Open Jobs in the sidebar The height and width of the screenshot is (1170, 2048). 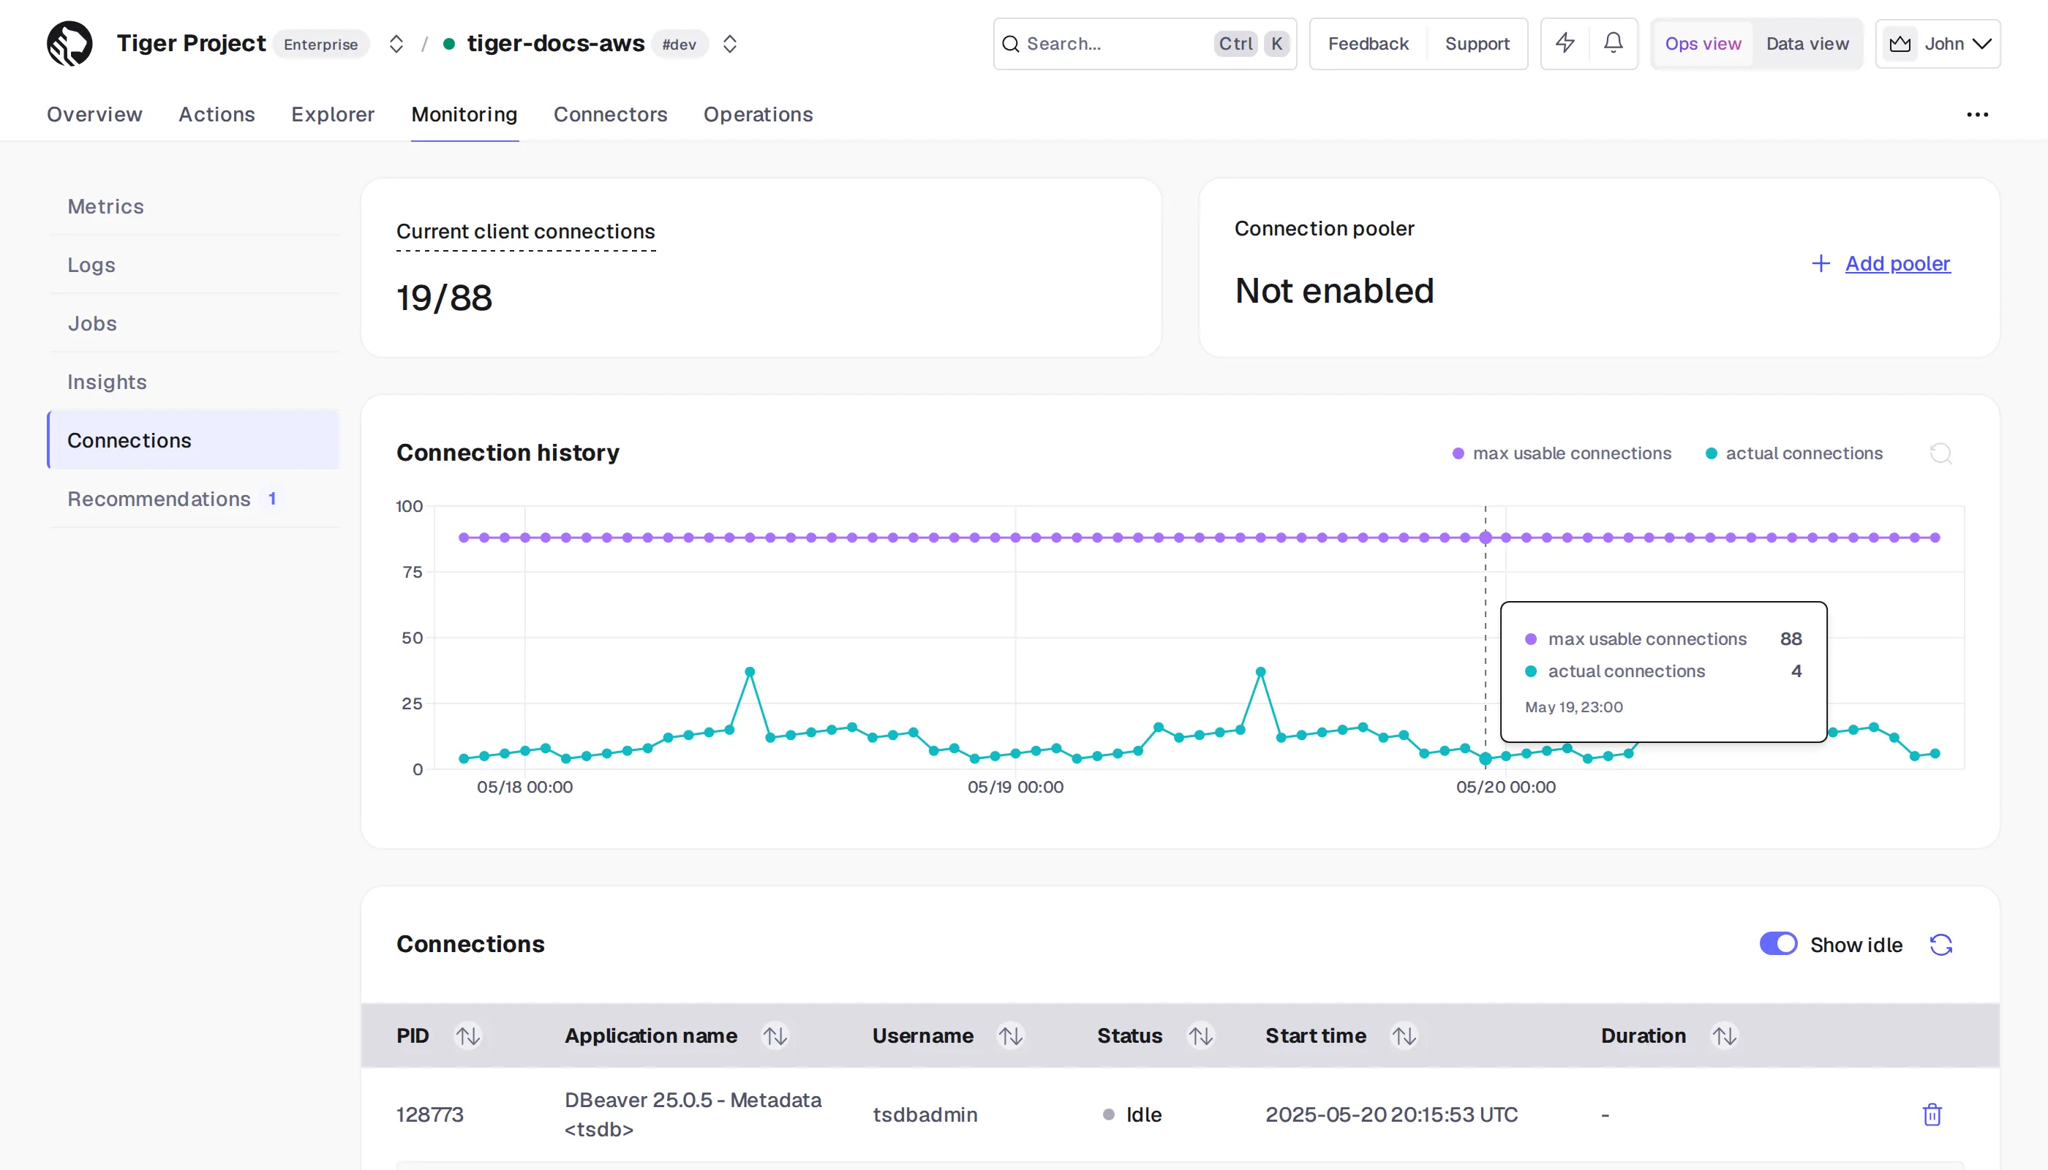click(194, 324)
